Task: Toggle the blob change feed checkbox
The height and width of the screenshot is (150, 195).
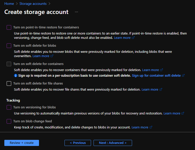Action: click(9, 121)
